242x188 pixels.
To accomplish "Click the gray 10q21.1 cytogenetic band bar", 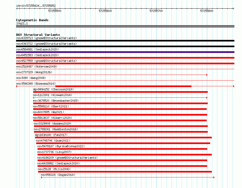I will 125,26.
